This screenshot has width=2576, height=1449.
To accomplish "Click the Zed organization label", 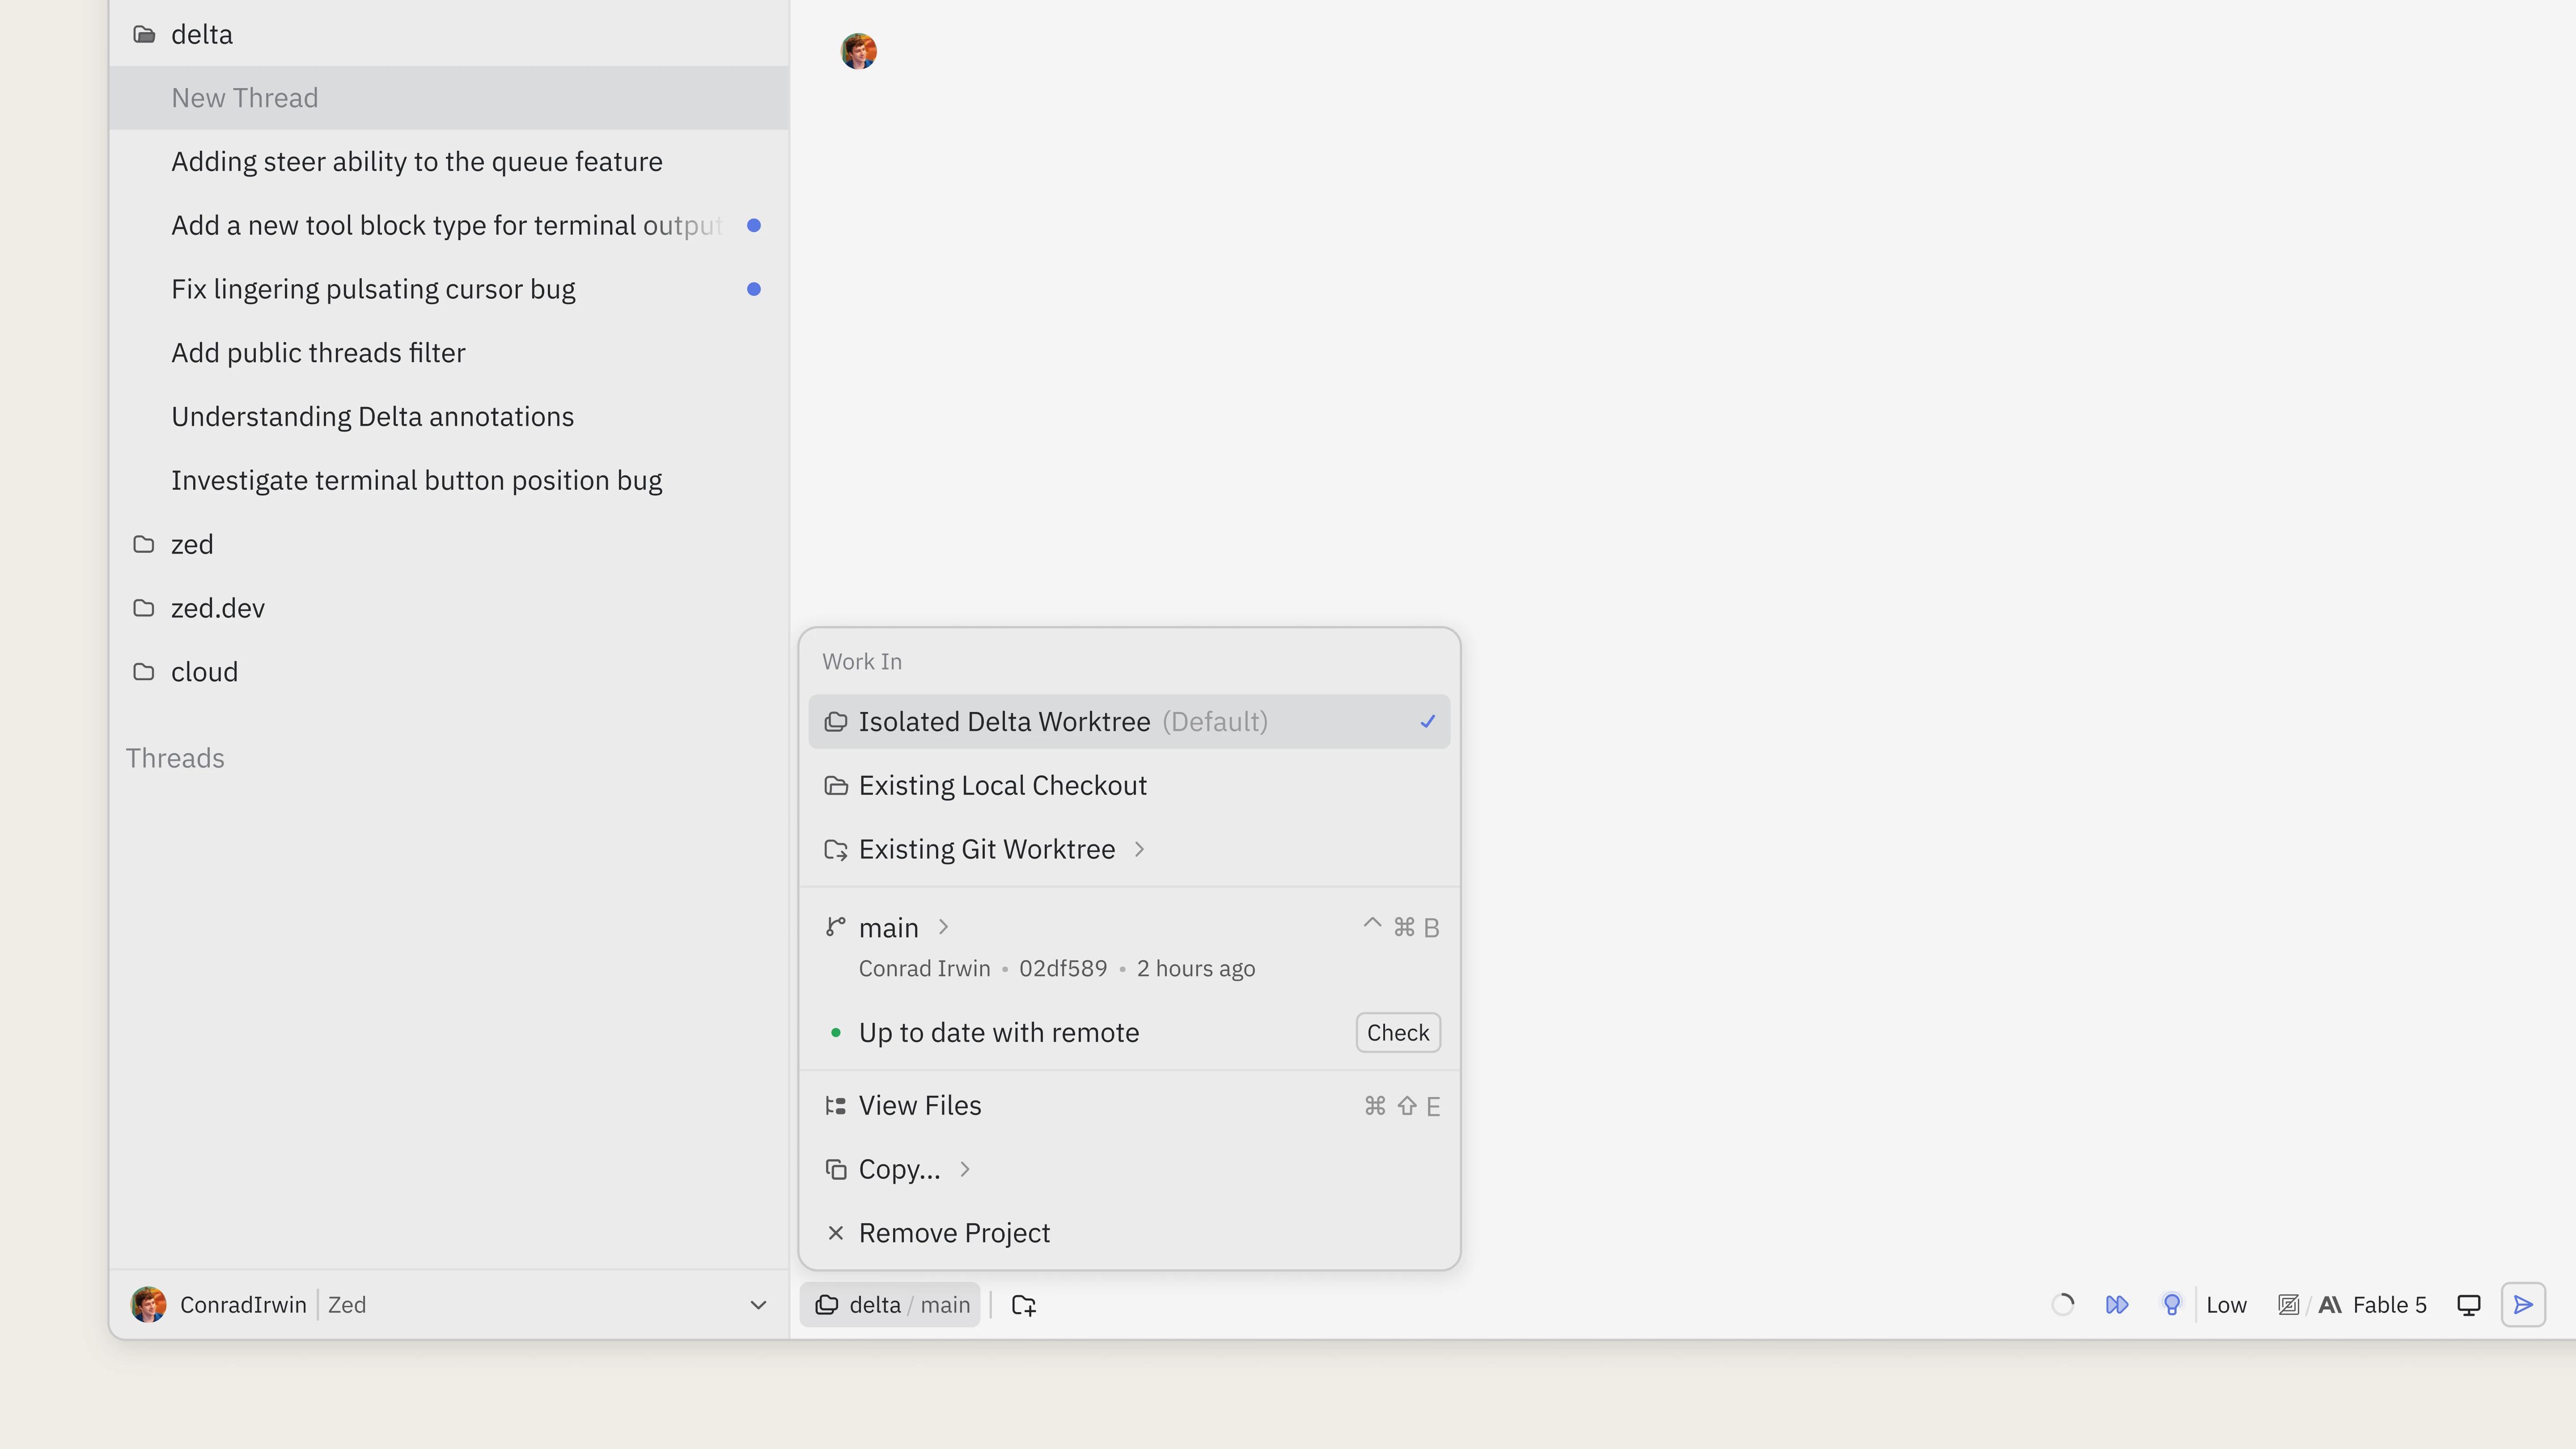I will point(347,1305).
